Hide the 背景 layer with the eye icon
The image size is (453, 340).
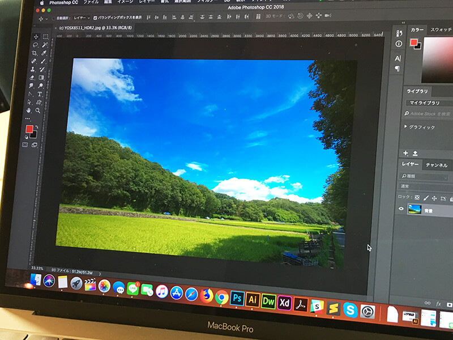click(x=401, y=209)
